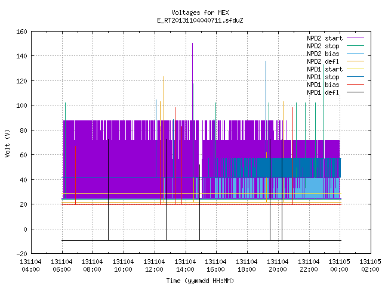382x286 pixels.
Task: Click the 'NPD1 start' legend label
Action: click(325, 69)
